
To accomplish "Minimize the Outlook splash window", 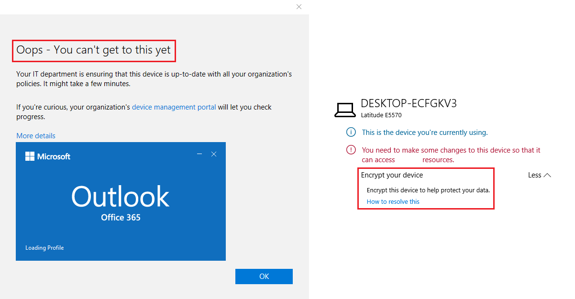I will pyautogui.click(x=199, y=154).
